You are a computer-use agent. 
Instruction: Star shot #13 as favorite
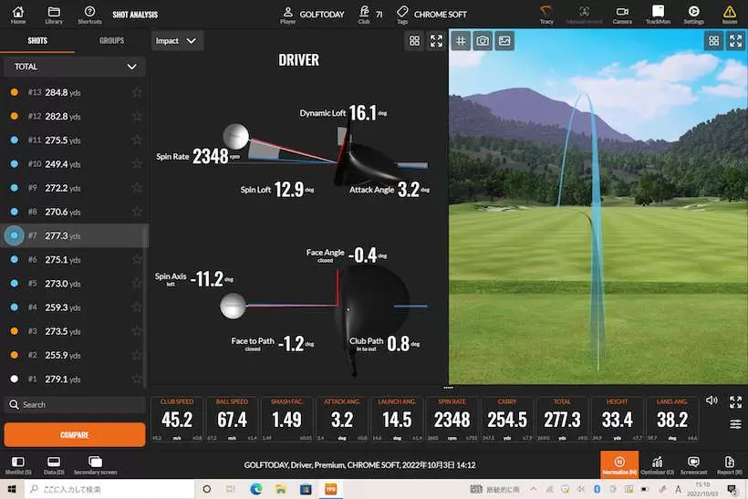click(x=137, y=92)
